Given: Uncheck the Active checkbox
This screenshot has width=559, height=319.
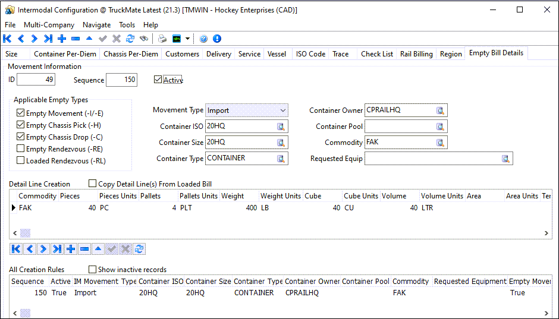Looking at the screenshot, I should coord(158,80).
